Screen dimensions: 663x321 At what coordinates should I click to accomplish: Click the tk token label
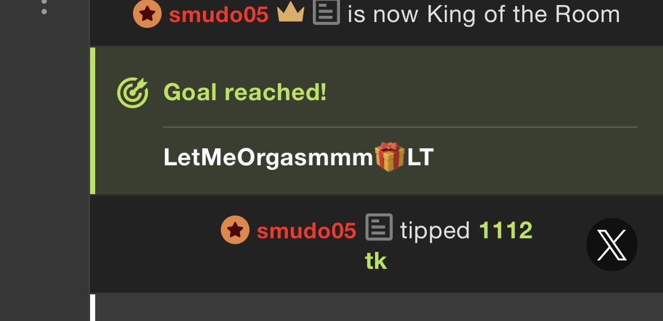(x=376, y=262)
